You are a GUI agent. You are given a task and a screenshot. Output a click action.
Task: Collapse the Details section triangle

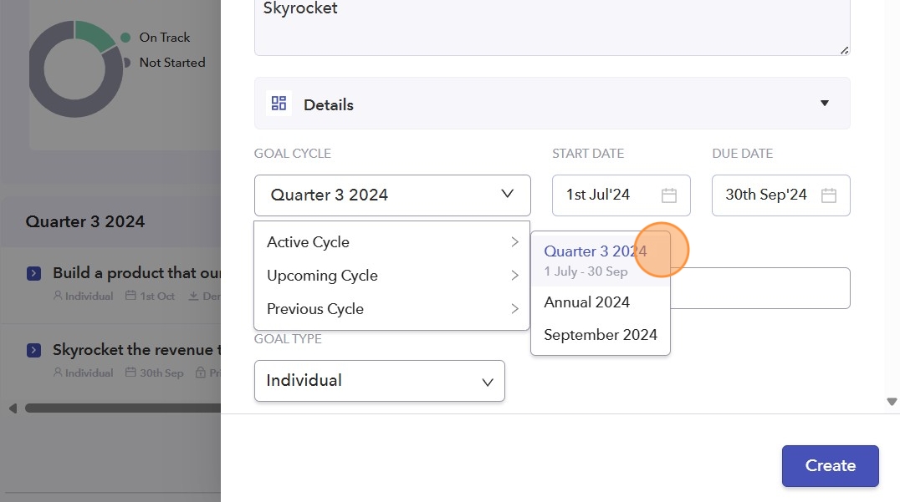tap(824, 104)
